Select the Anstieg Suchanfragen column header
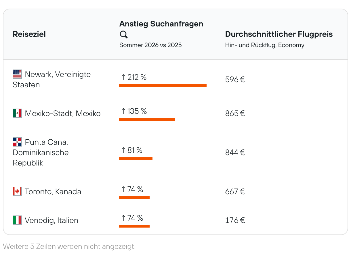 coord(161,24)
